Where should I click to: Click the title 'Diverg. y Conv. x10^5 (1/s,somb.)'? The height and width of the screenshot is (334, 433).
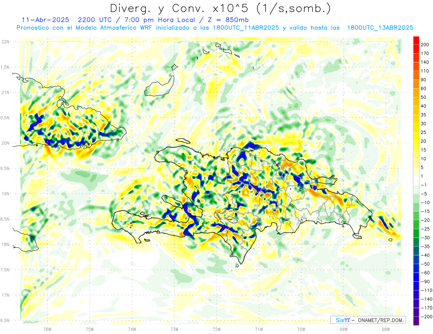click(x=220, y=8)
